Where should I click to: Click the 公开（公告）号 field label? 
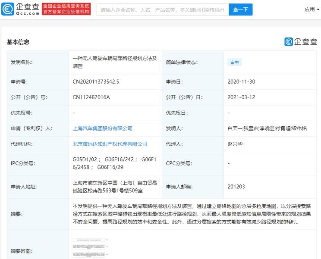click(29, 97)
